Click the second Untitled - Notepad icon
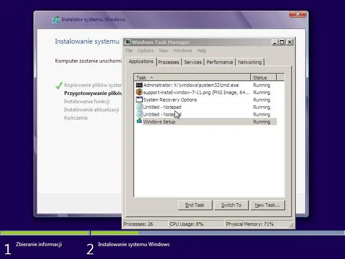 pyautogui.click(x=139, y=114)
